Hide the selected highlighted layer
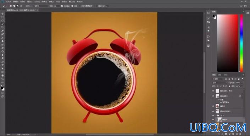The image size is (250, 136). [x=213, y=119]
